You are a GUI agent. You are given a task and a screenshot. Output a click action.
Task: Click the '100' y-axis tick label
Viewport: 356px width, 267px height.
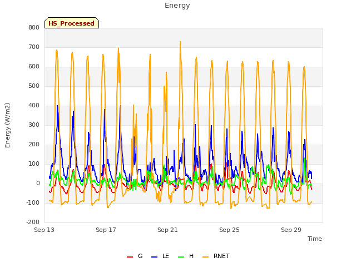pos(34,164)
